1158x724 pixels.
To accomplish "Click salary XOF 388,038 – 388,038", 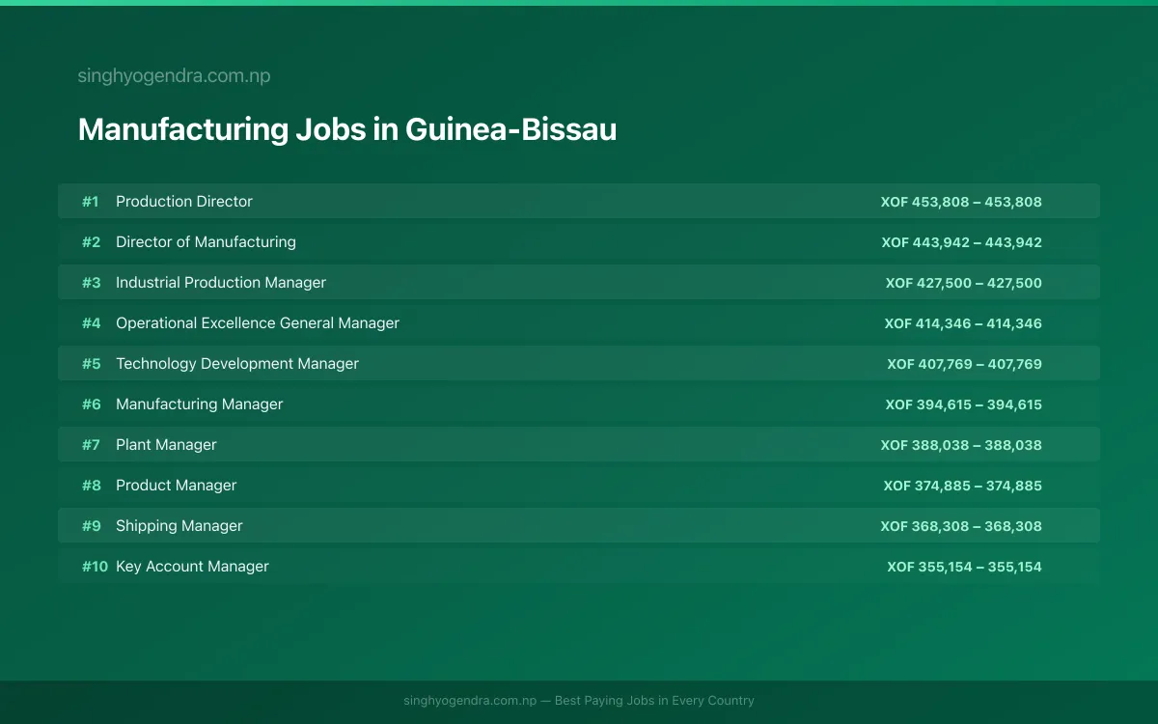I will [961, 445].
